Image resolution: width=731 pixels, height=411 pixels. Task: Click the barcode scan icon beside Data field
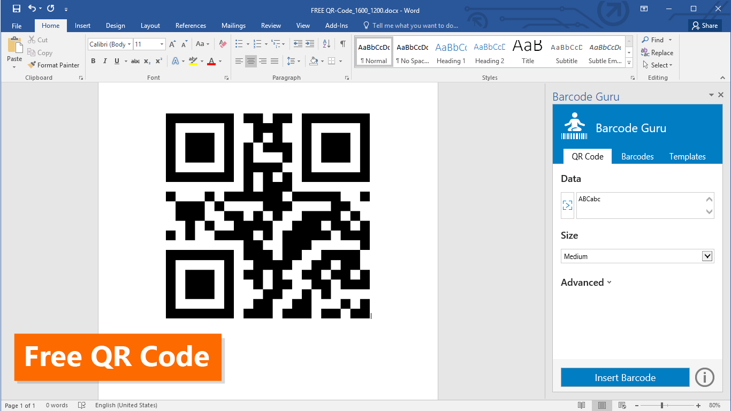[x=567, y=205]
